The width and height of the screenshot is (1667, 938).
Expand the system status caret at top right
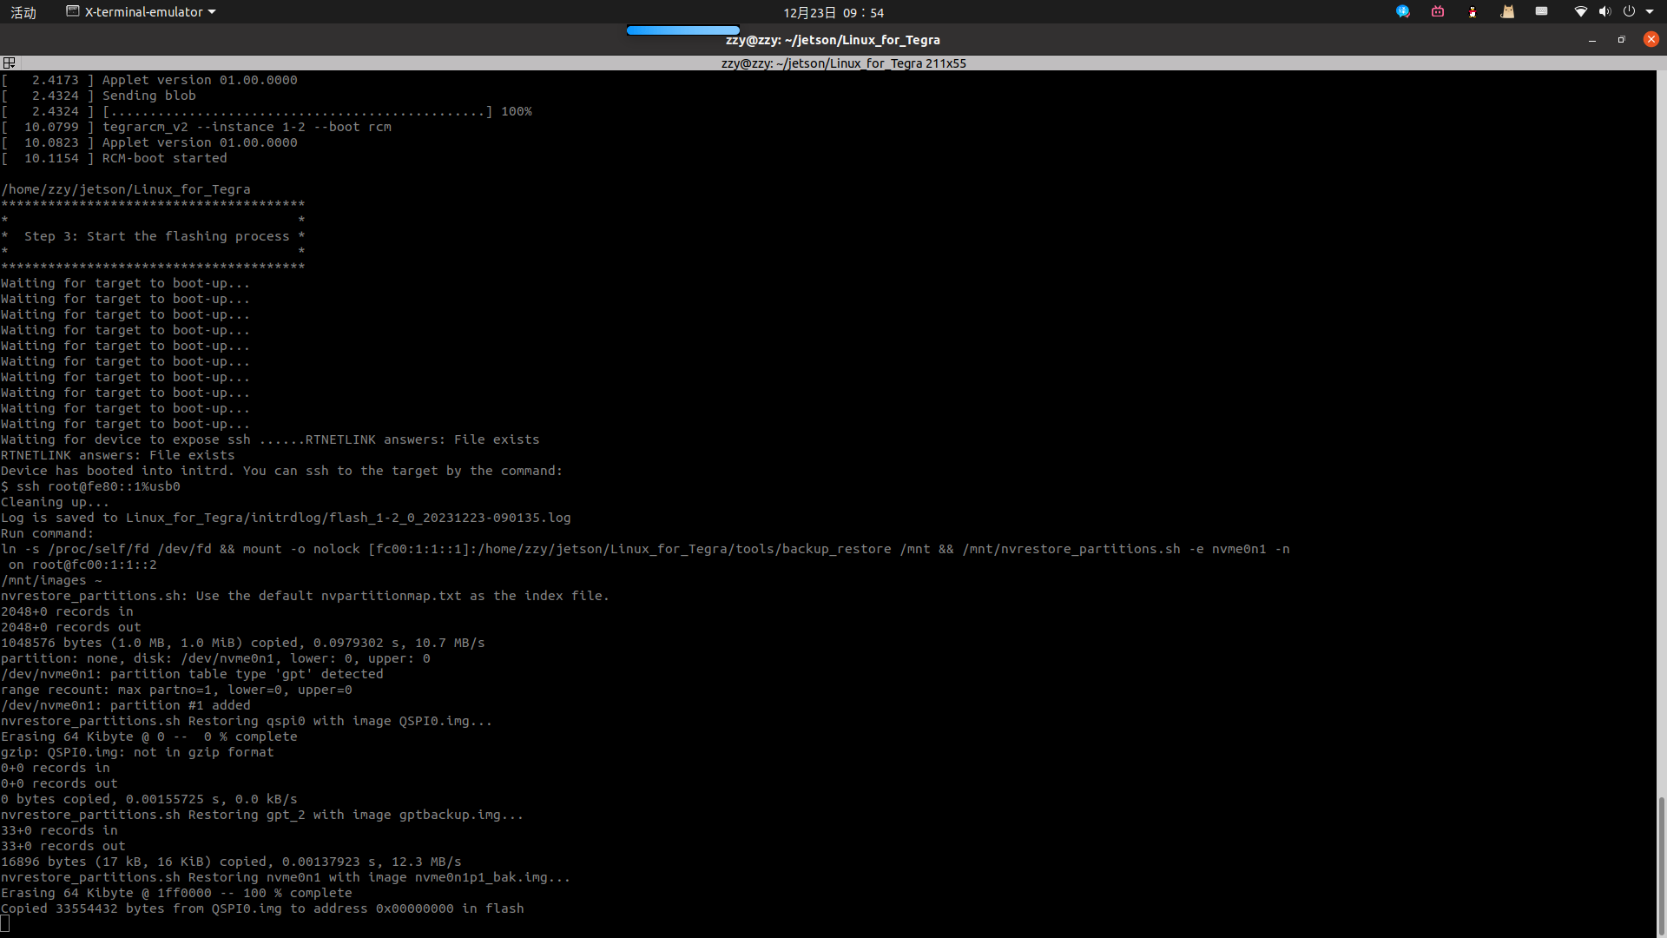[x=1651, y=12]
